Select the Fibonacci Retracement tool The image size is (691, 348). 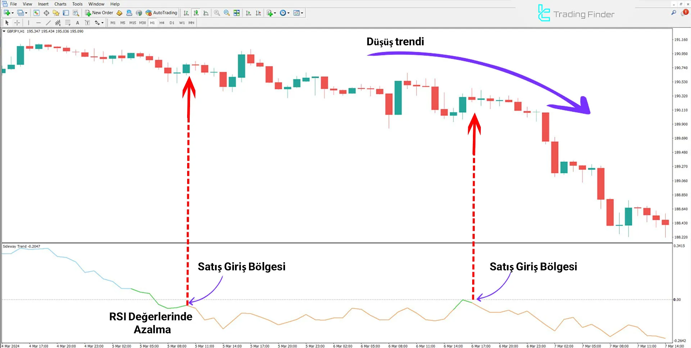[x=67, y=22]
